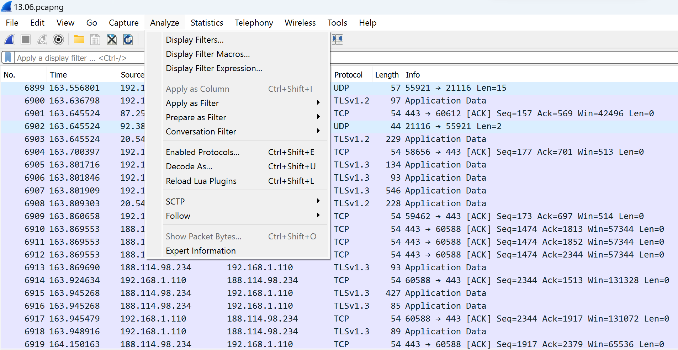This screenshot has height=350, width=678.
Task: Click packet 6908 TLSv1.2 length 228
Action: click(393, 203)
